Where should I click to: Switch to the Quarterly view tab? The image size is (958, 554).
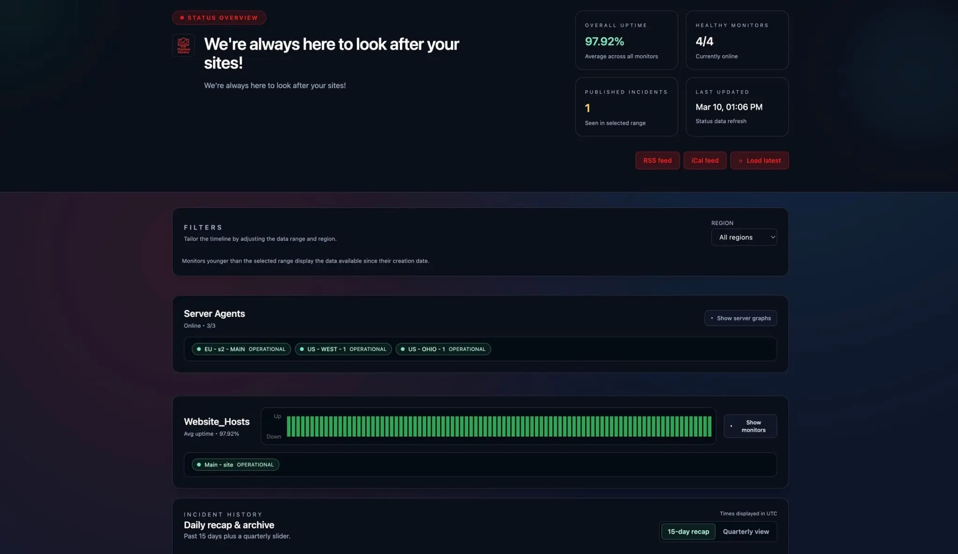click(x=746, y=532)
